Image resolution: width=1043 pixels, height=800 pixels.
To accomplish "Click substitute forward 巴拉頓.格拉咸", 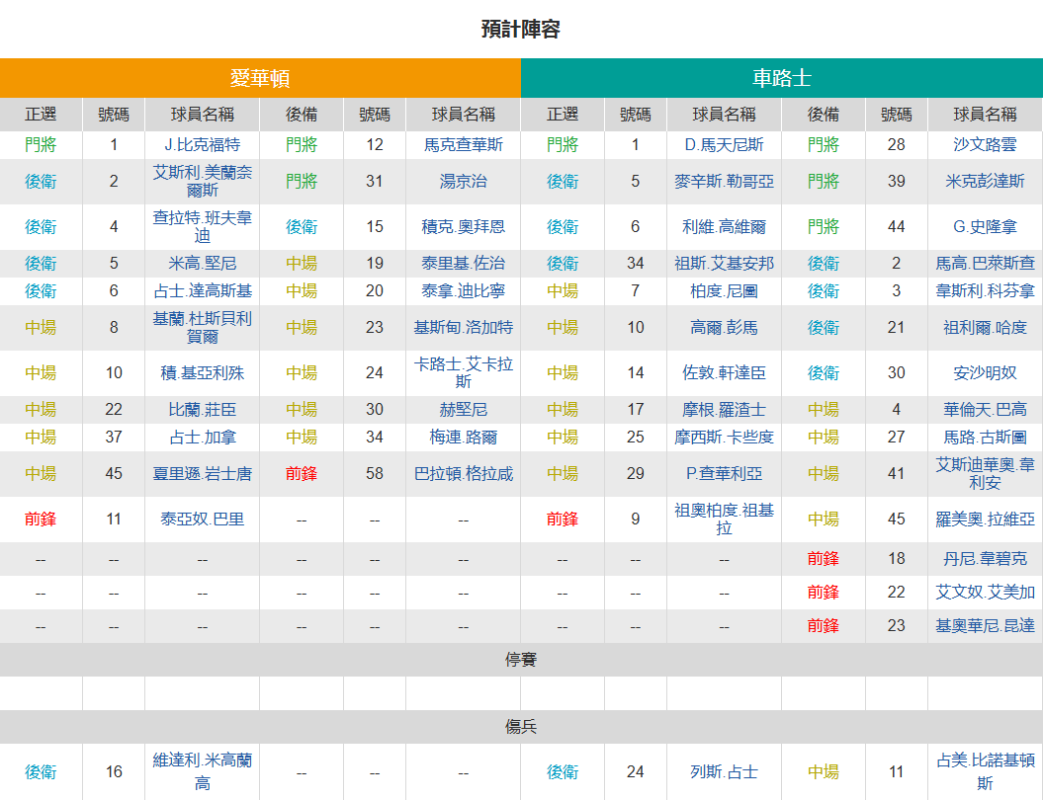I will click(x=464, y=474).
